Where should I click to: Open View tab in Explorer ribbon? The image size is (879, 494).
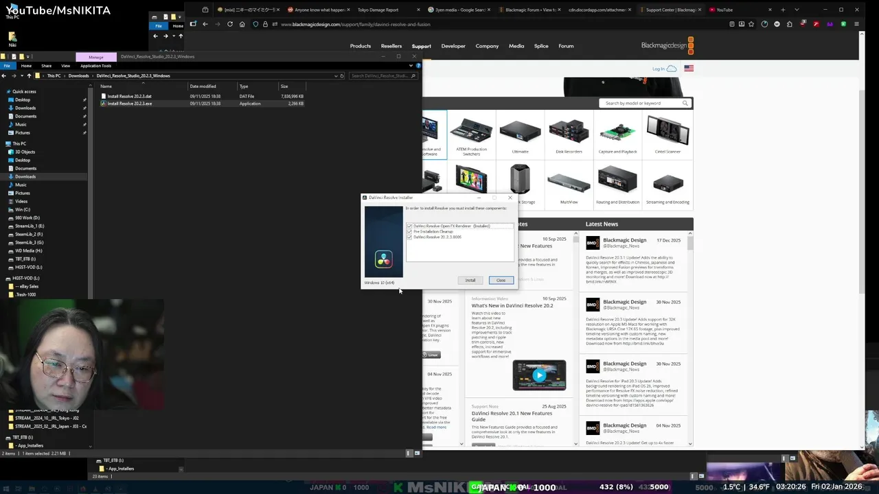coord(65,66)
